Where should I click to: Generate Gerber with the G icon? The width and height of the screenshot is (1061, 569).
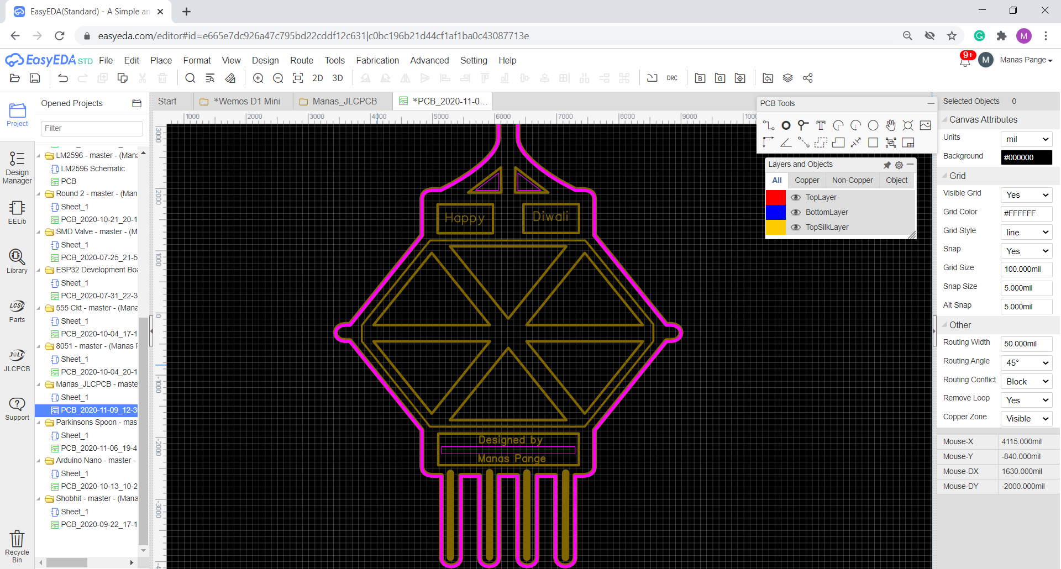(x=720, y=78)
